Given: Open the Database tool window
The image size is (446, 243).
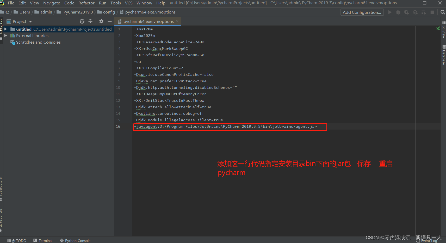Looking at the screenshot, I should tap(443, 55).
